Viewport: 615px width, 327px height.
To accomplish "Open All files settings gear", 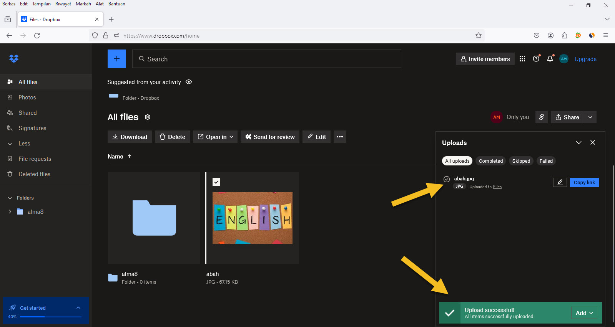I will [x=148, y=117].
